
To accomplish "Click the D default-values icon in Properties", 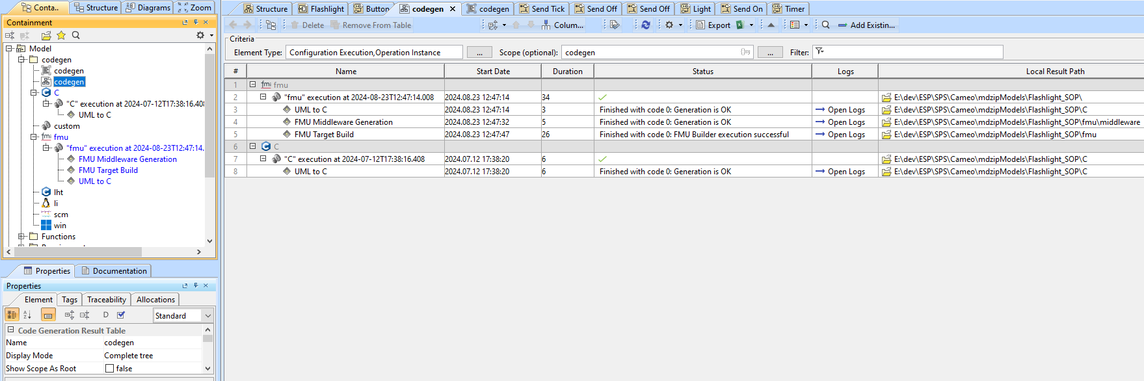I will pos(106,315).
